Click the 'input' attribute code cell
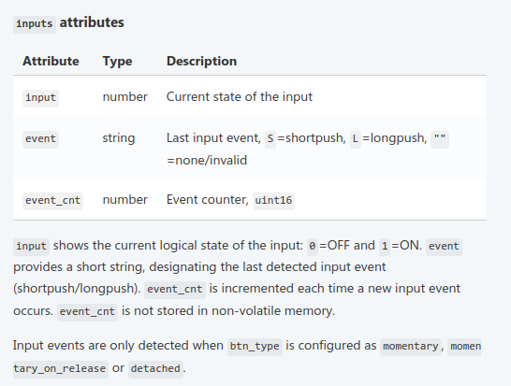Image resolution: width=511 pixels, height=386 pixels. (x=41, y=97)
